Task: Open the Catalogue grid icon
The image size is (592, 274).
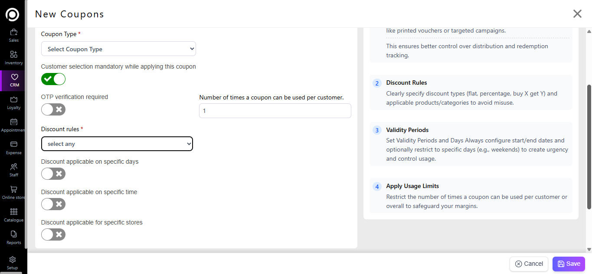Action: (x=13, y=212)
